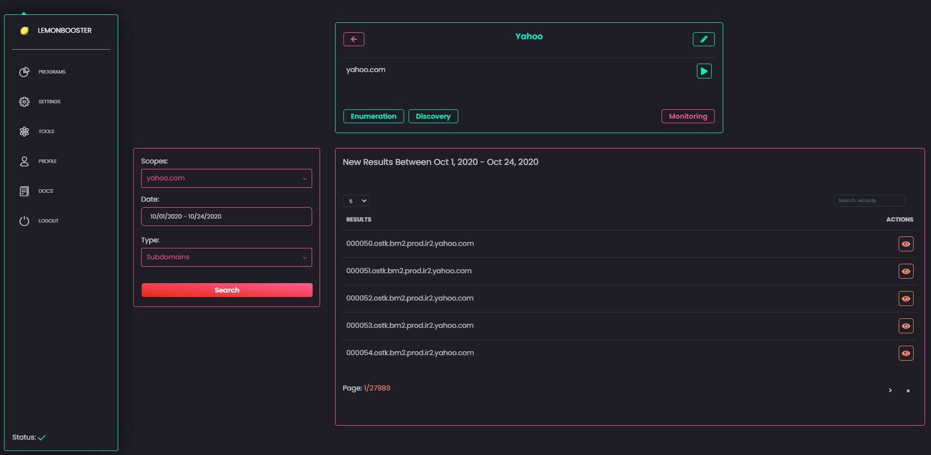Open the Profile menu item
This screenshot has width=931, height=455.
coord(48,161)
